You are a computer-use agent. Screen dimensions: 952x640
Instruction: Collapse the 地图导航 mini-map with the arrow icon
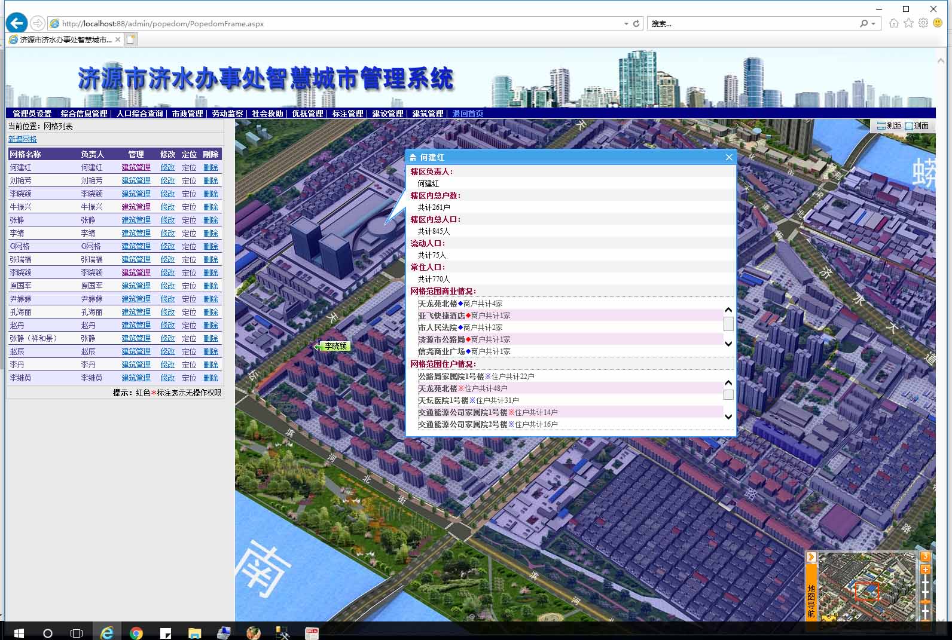click(x=811, y=557)
